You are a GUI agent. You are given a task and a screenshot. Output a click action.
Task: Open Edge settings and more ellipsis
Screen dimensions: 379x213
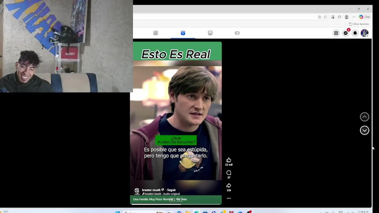pyautogui.click(x=354, y=17)
